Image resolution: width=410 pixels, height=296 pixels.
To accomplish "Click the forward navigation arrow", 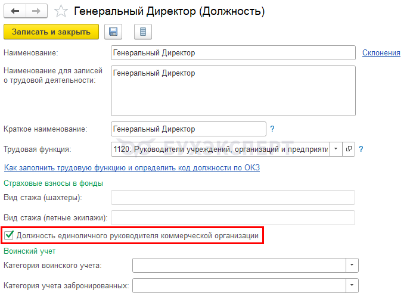I will tap(36, 11).
